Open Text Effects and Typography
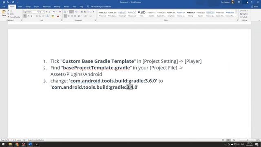261x147 pixels. (x=47, y=16)
